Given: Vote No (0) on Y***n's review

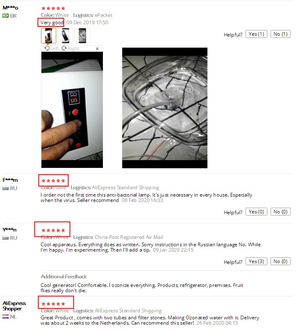Looking at the screenshot, I should 280,261.
